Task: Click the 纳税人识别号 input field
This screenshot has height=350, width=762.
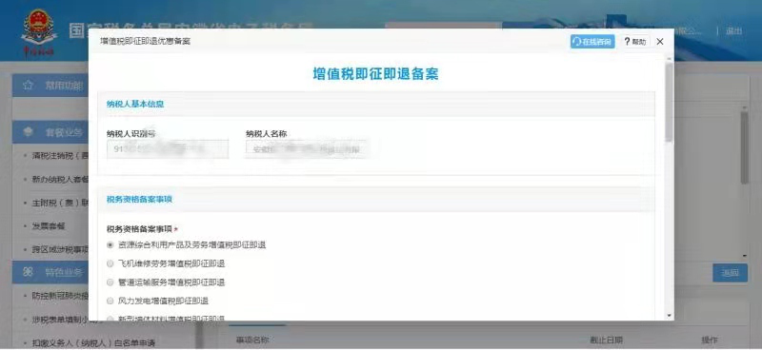Action: coord(168,149)
